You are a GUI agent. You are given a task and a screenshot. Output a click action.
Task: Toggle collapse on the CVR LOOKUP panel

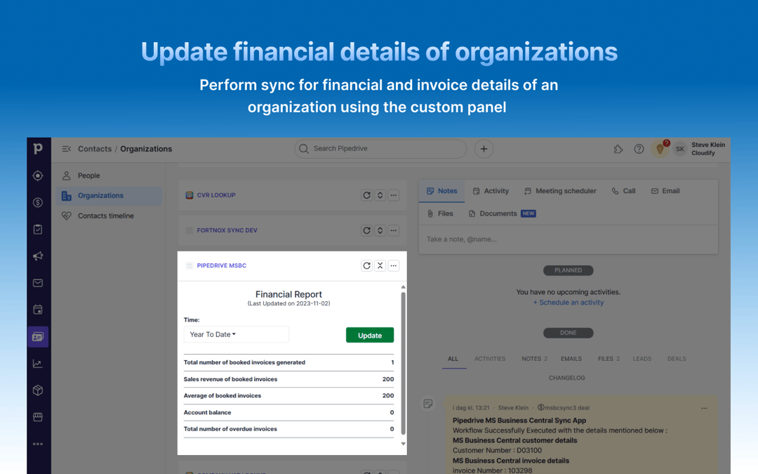(x=380, y=195)
